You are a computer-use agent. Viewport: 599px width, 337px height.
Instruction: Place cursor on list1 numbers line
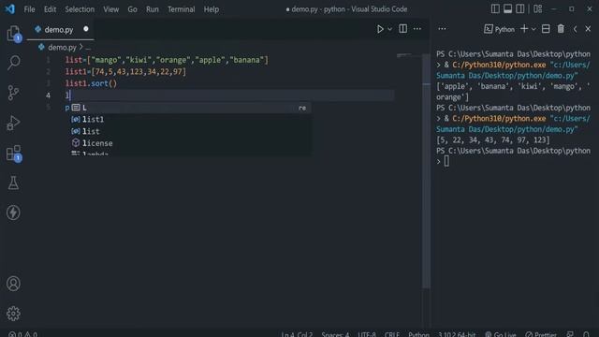(125, 72)
